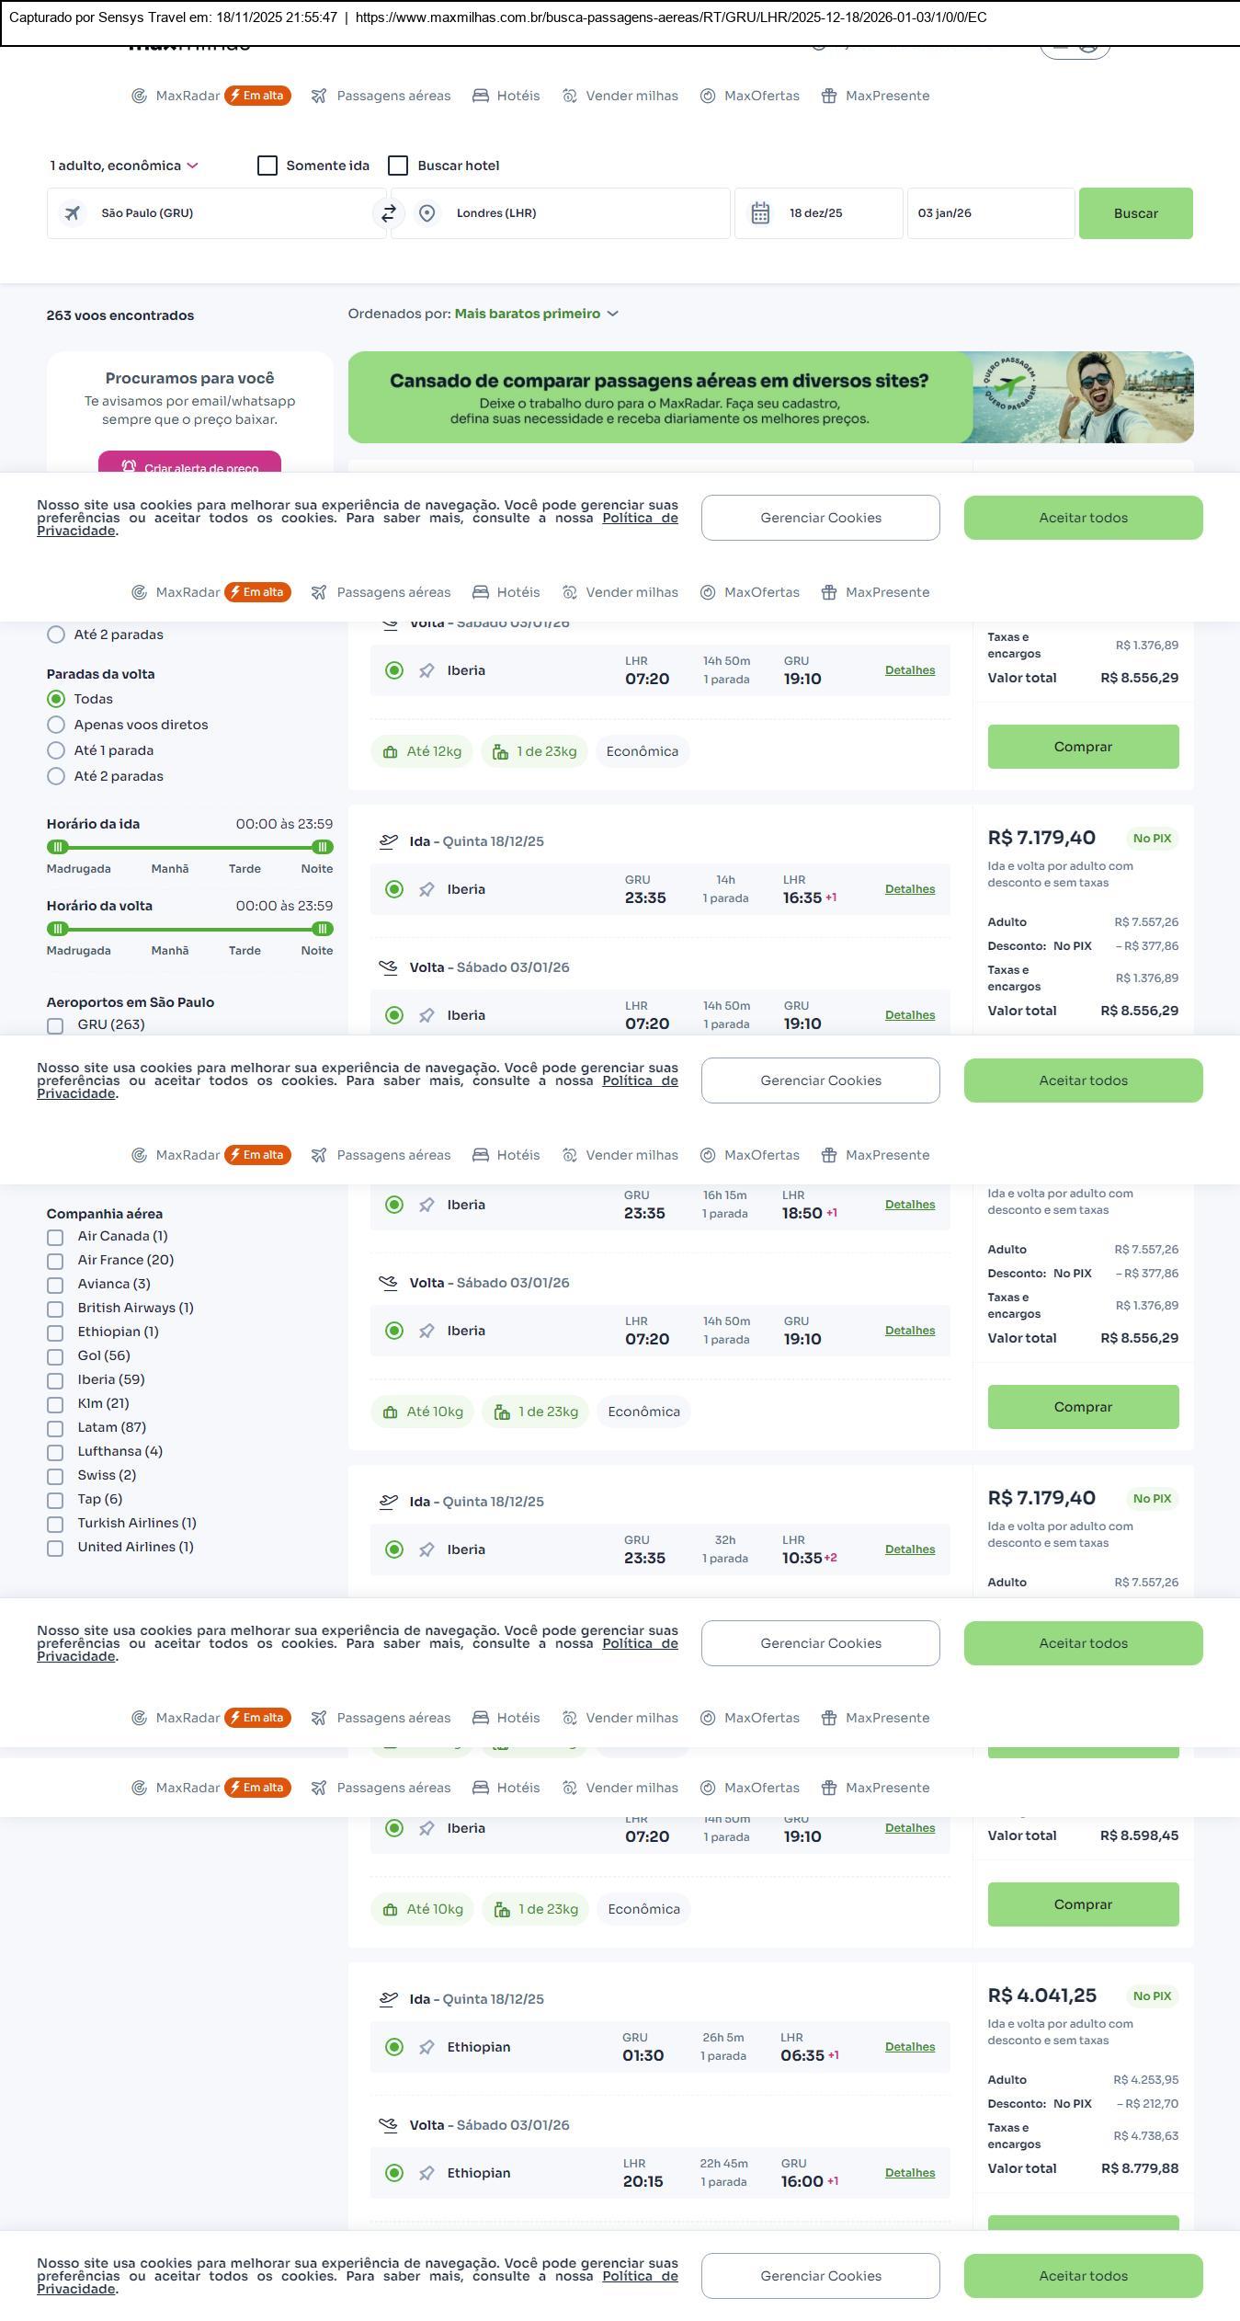Screen dimensions: 1240x2321
Task: Open the Política de Privacidade link
Action: point(640,518)
